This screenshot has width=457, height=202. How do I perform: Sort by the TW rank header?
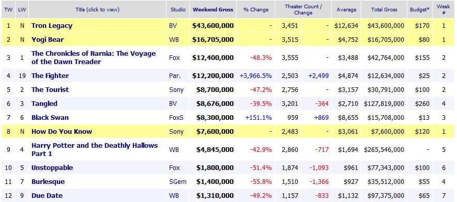[x=8, y=10]
